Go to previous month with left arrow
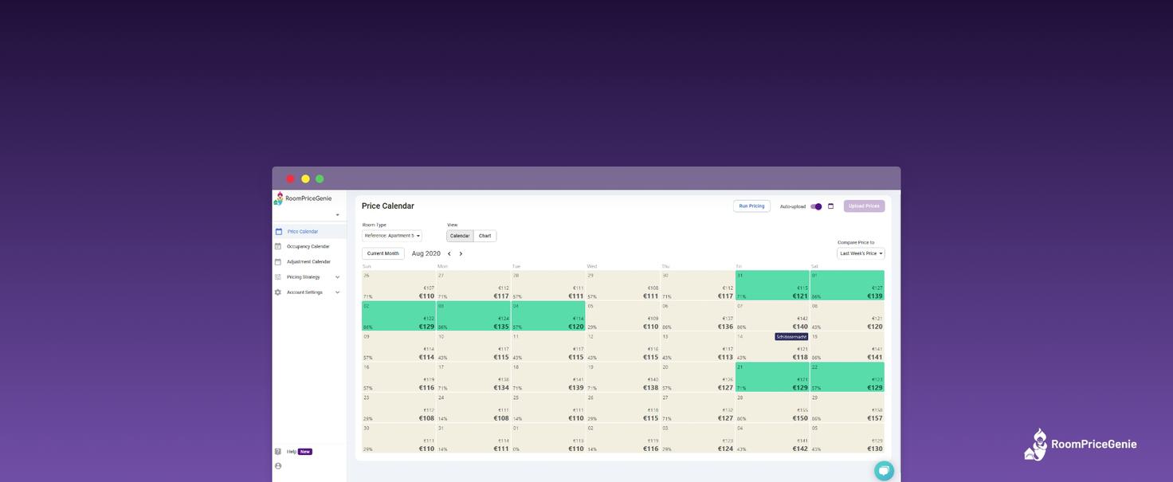 (x=449, y=254)
